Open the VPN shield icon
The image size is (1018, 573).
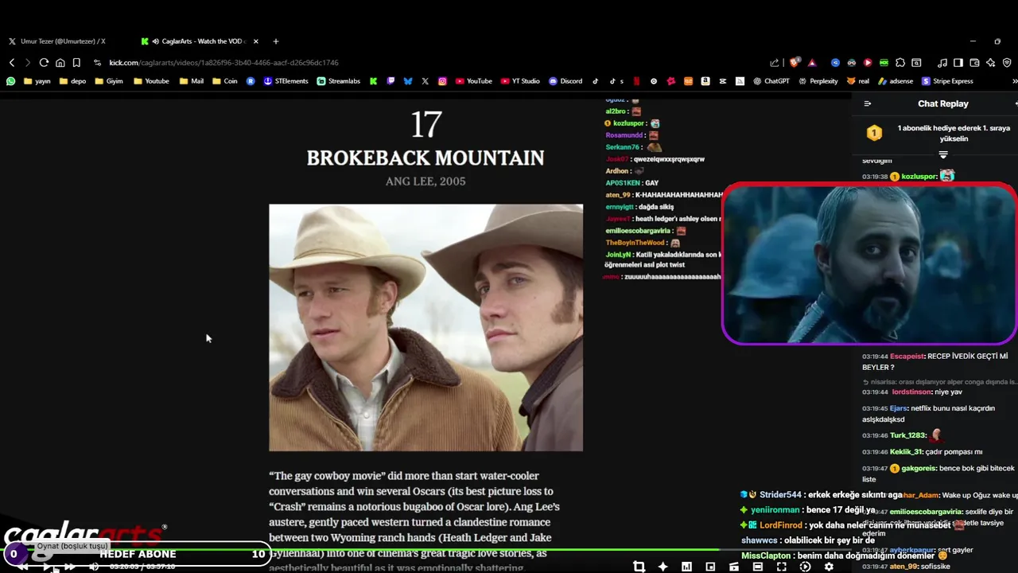click(x=1007, y=63)
